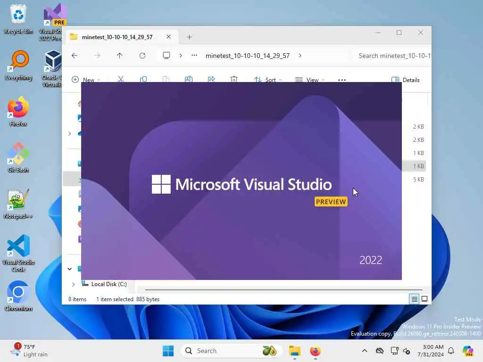
Task: Open the Sort dropdown menu
Action: (268, 79)
